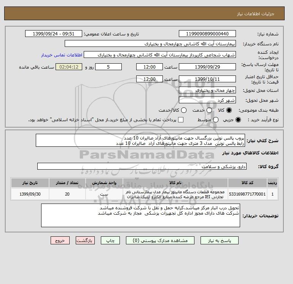Select the جزیی purchase type radio
Image resolution: width=293 pixels, height=284 pixels.
[238, 120]
